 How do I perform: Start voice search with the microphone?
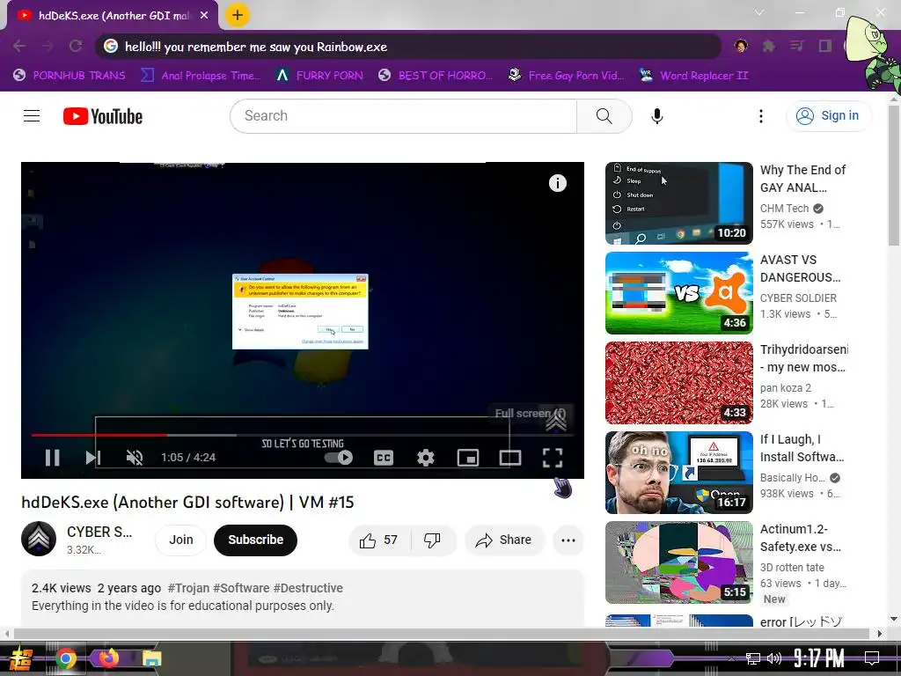[x=656, y=116]
